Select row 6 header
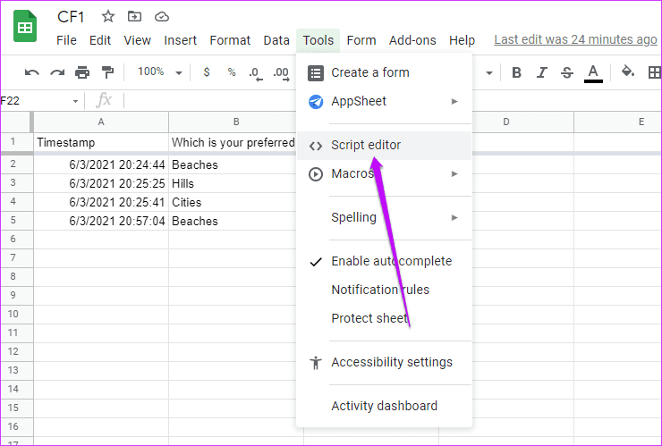This screenshot has width=662, height=446. click(x=13, y=240)
